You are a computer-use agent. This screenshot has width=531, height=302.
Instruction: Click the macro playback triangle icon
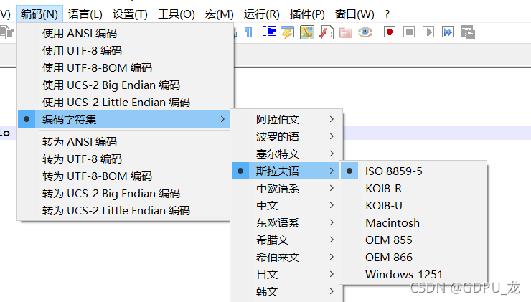point(428,32)
